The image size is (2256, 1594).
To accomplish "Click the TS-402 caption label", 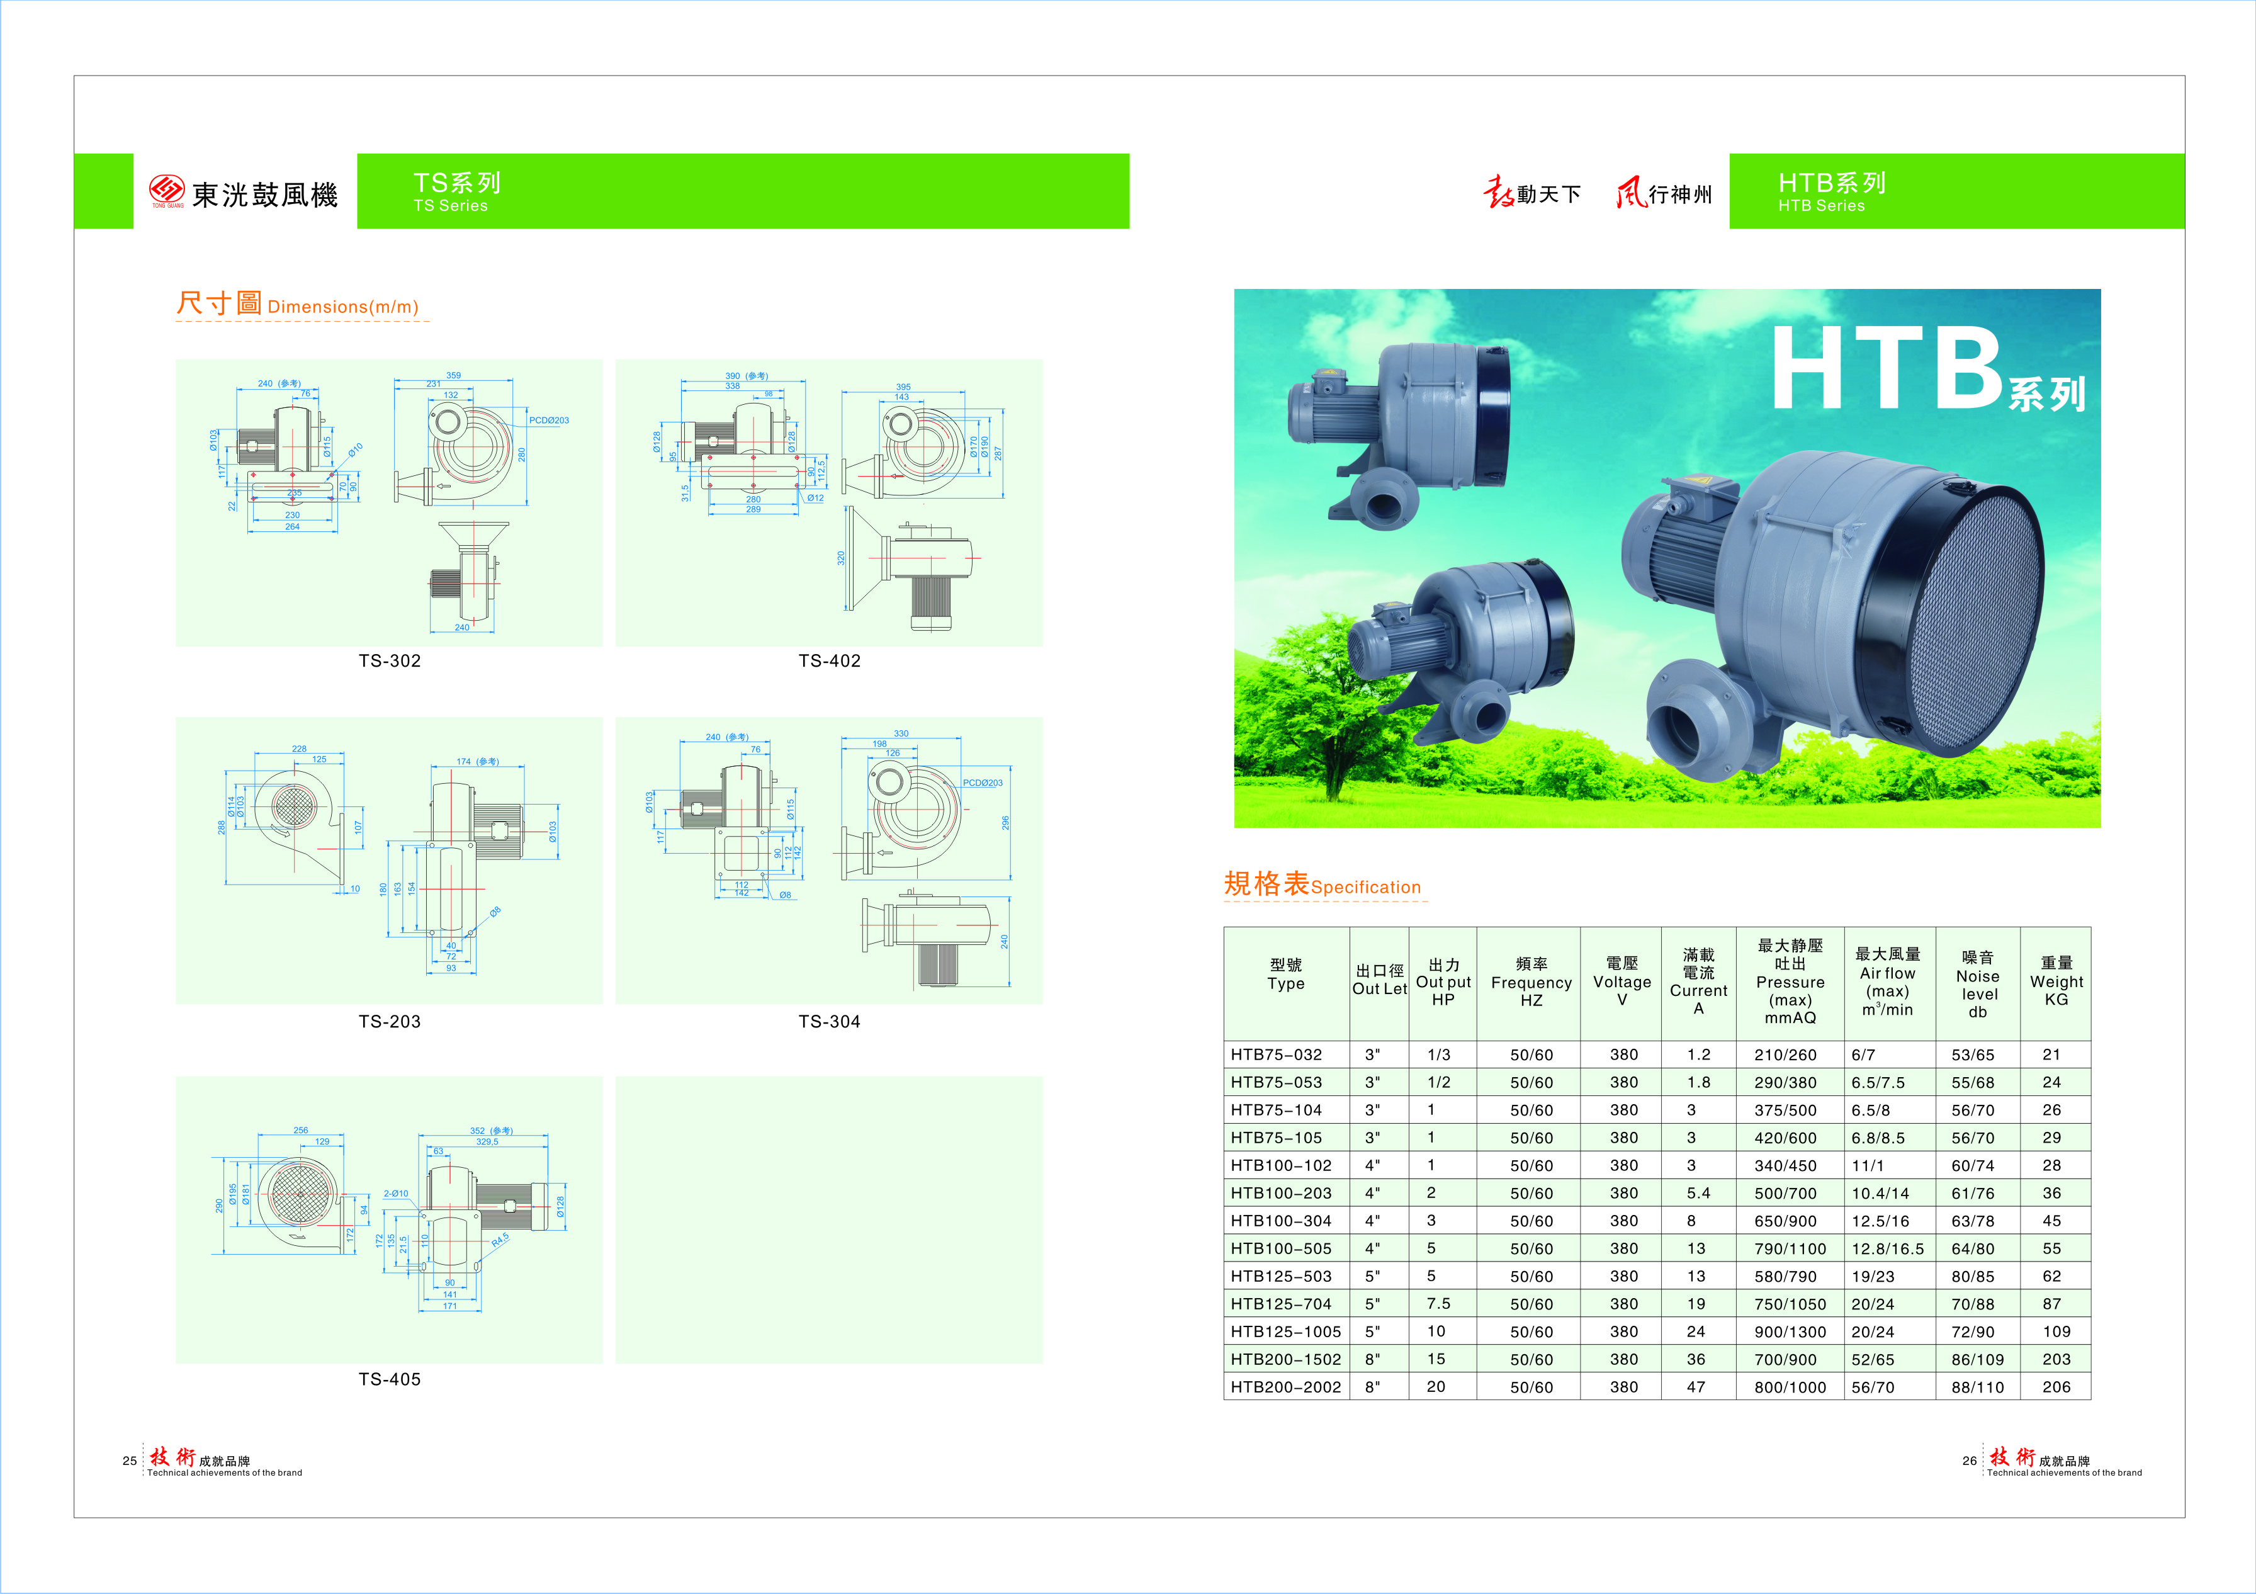I will tap(829, 660).
